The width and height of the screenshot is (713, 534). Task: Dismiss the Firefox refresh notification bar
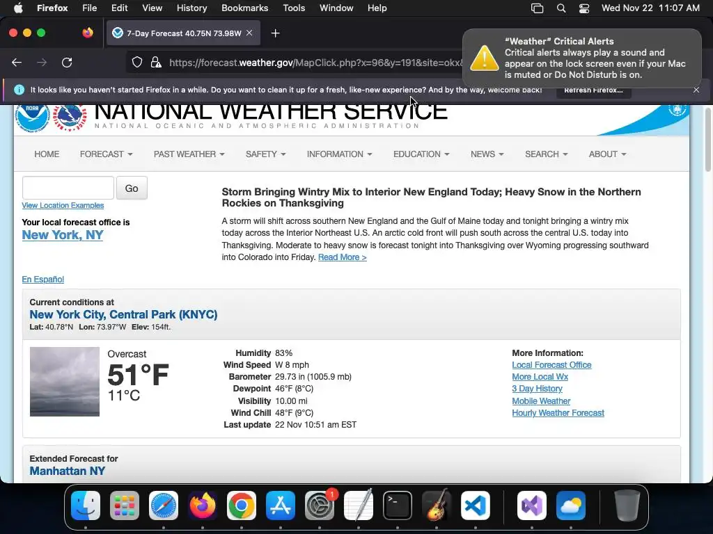(x=696, y=90)
